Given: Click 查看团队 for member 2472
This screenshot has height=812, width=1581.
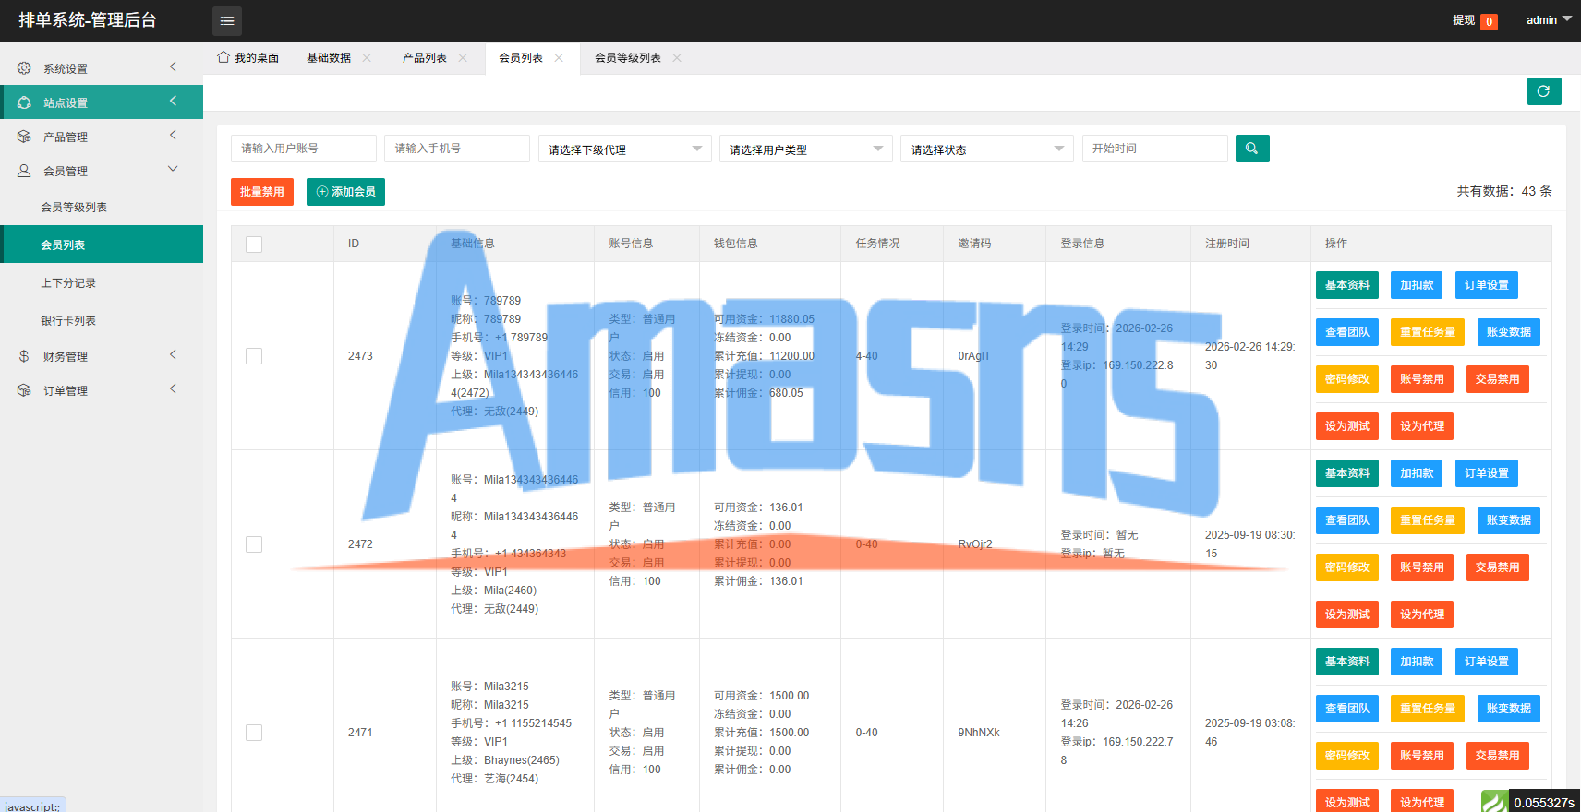Looking at the screenshot, I should pos(1347,520).
